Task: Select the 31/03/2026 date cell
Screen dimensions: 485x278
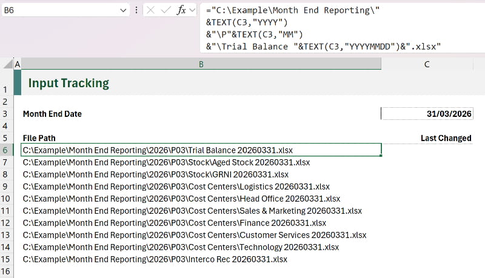Action: 427,114
